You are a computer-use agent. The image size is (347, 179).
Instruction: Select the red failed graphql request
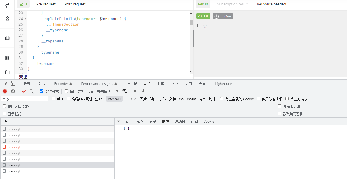point(13,147)
